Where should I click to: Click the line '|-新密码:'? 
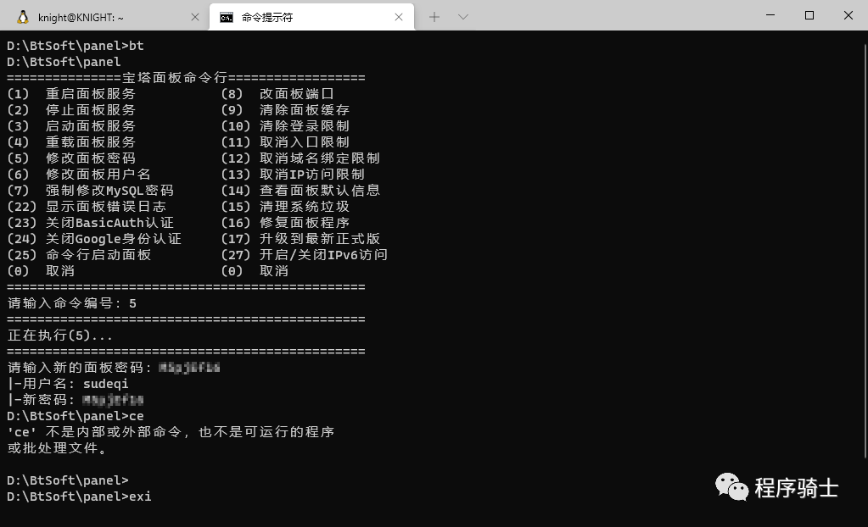(x=76, y=399)
